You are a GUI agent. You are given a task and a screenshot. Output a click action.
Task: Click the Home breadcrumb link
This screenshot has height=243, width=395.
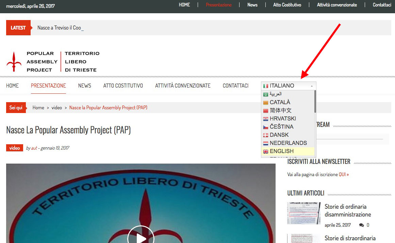[x=38, y=108]
